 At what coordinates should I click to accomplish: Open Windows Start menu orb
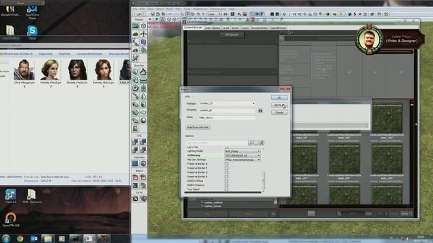[x=6, y=238]
